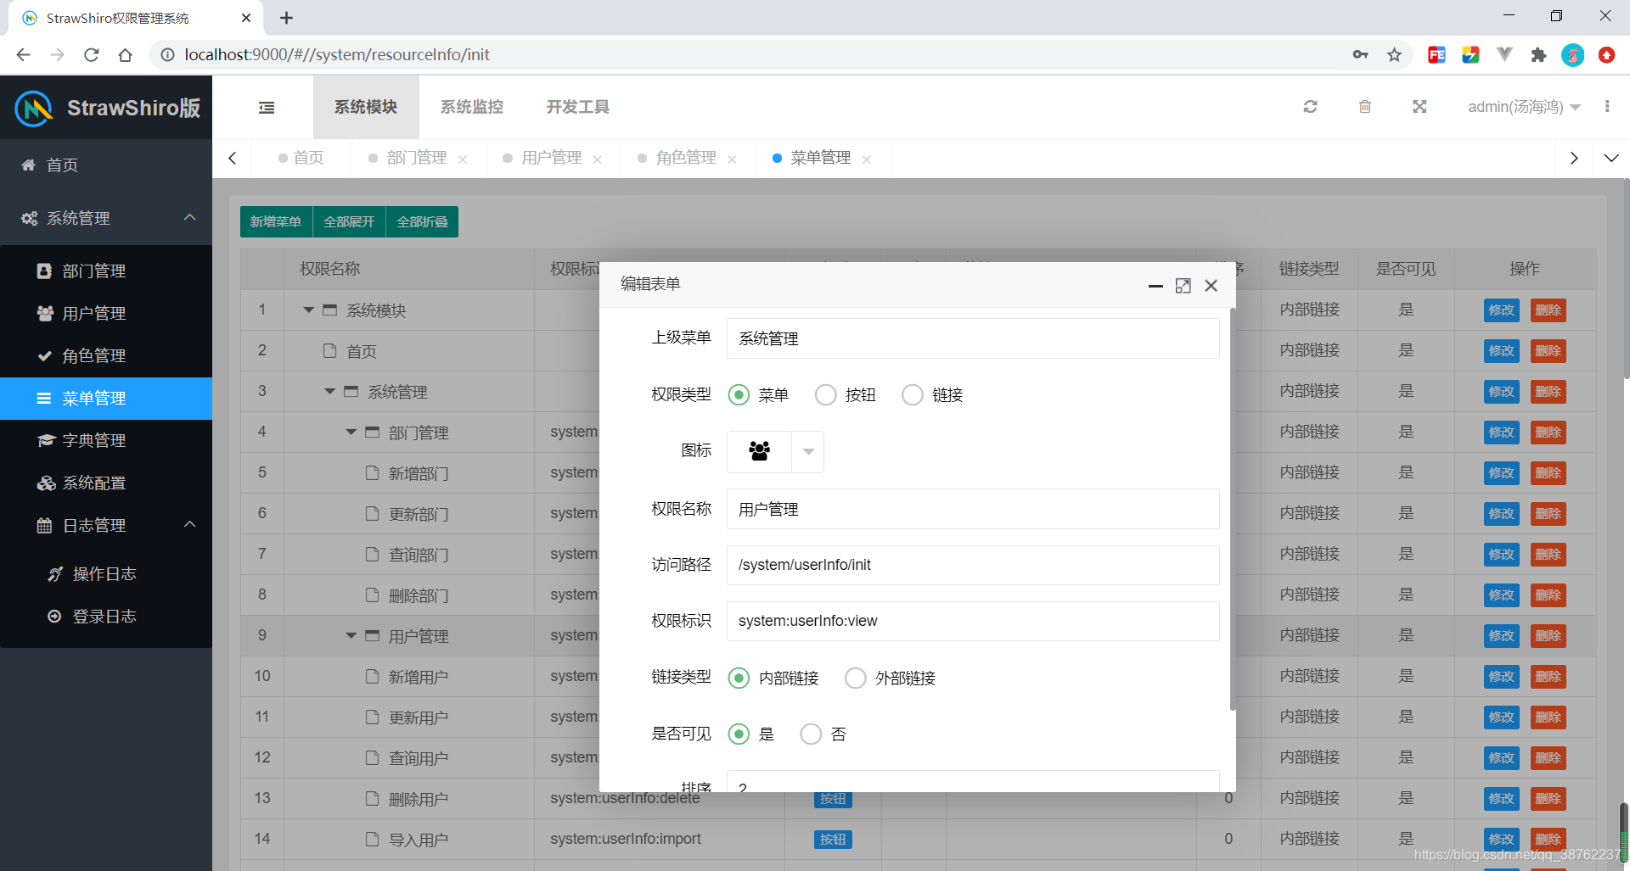
Task: Open 操作日志 in the sidebar
Action: (106, 574)
